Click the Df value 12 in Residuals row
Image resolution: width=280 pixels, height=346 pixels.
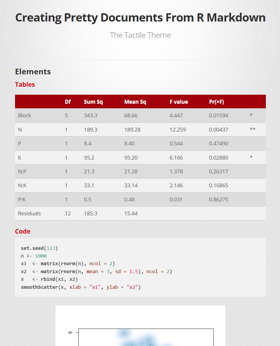(x=68, y=213)
